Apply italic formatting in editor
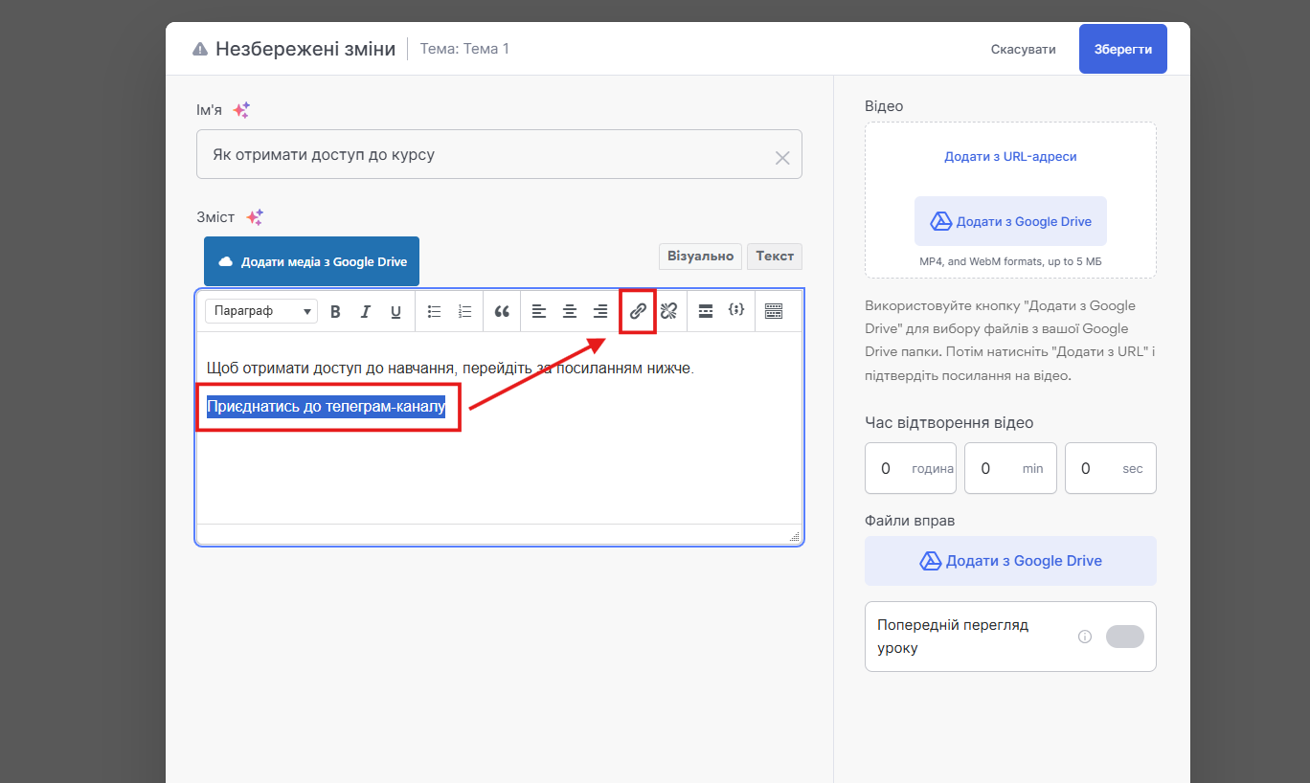The image size is (1310, 783). point(365,311)
